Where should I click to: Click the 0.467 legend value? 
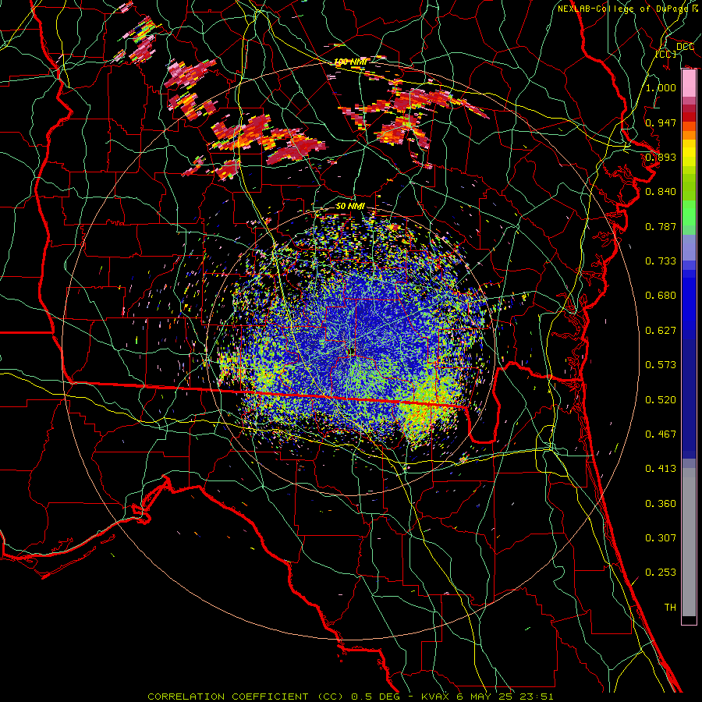[x=661, y=434]
